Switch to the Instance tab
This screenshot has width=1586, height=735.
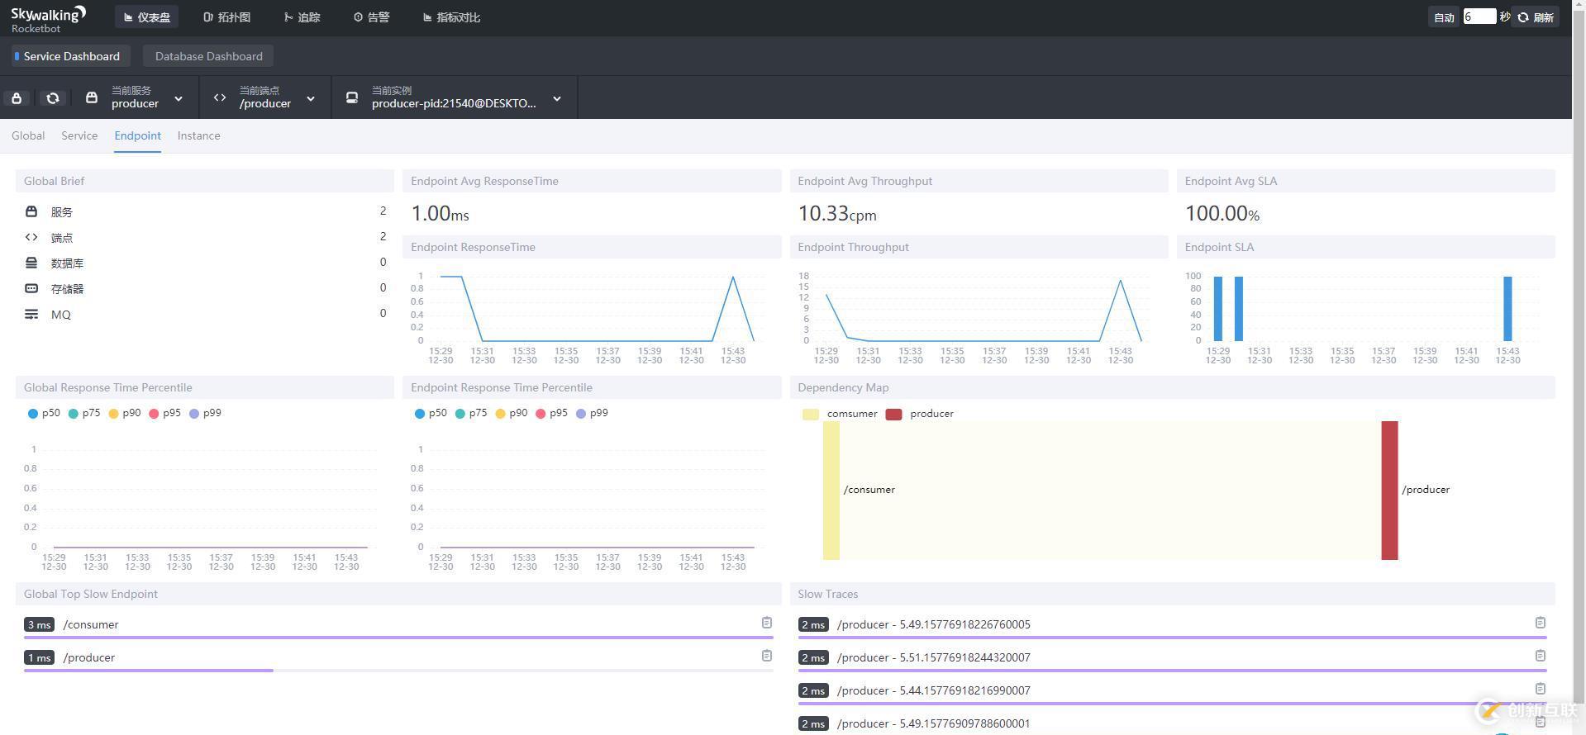[198, 135]
